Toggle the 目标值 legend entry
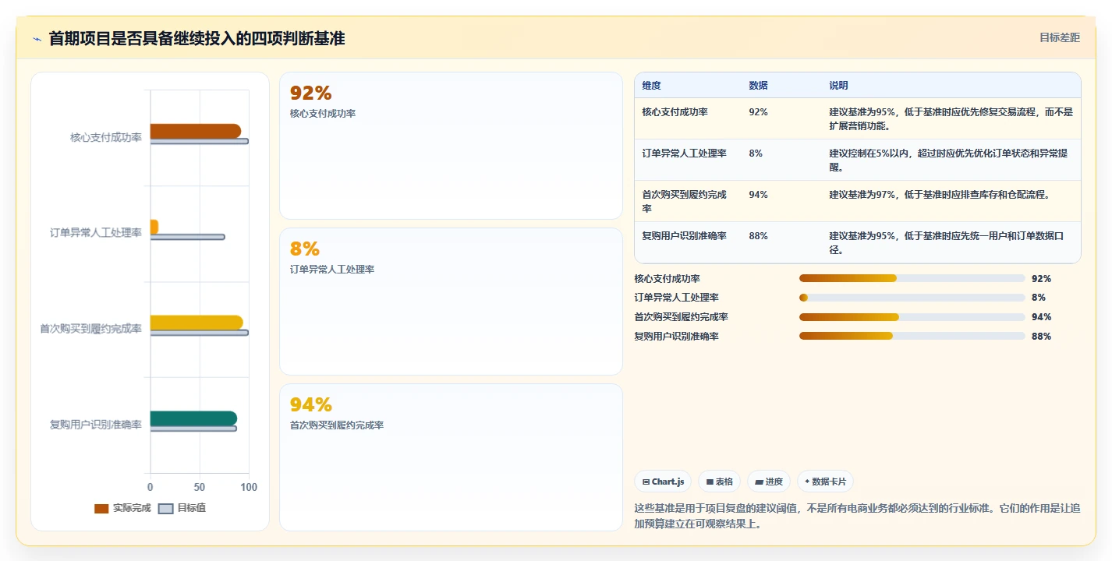1112x561 pixels. (182, 508)
